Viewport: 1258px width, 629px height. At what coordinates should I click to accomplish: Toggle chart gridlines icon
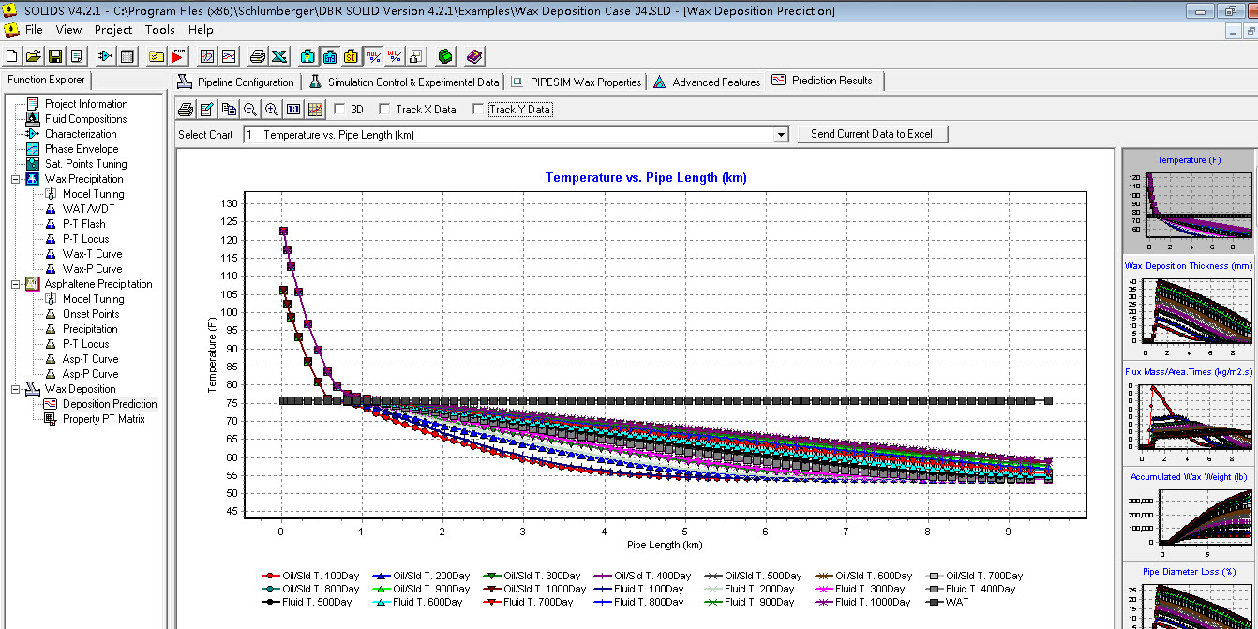coord(315,109)
